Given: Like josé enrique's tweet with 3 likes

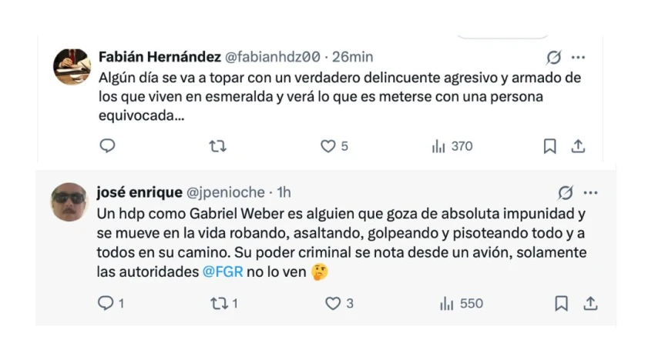Looking at the screenshot, I should [333, 304].
